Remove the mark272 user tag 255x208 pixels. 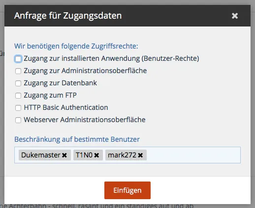click(140, 155)
